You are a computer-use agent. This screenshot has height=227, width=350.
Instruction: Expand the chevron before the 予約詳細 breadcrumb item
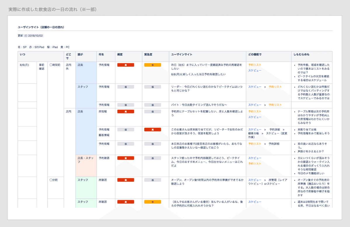265,129
